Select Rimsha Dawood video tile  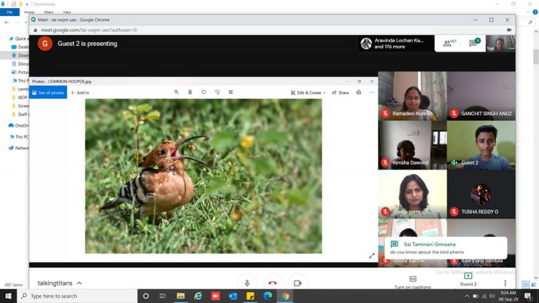[412, 145]
